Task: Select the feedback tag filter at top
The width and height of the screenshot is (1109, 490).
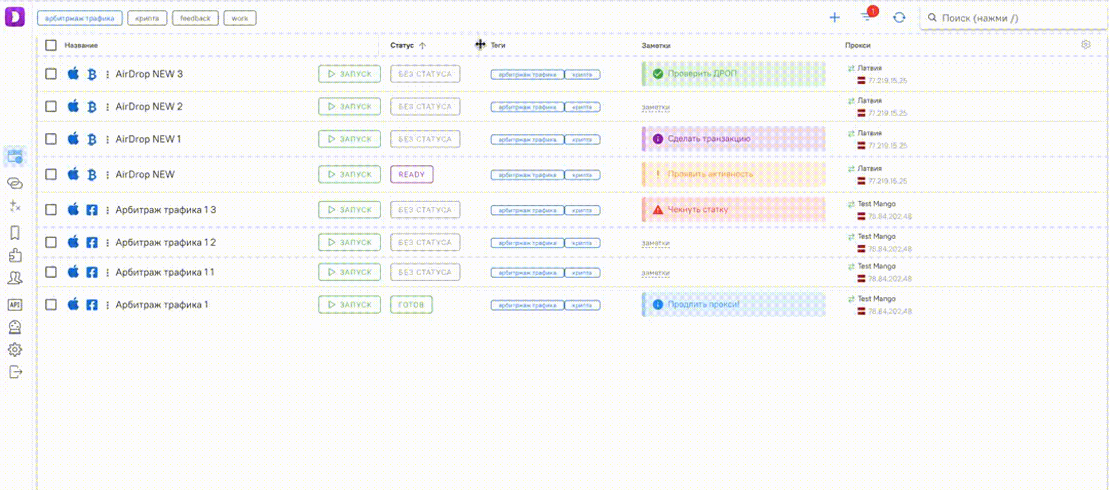Action: (195, 18)
